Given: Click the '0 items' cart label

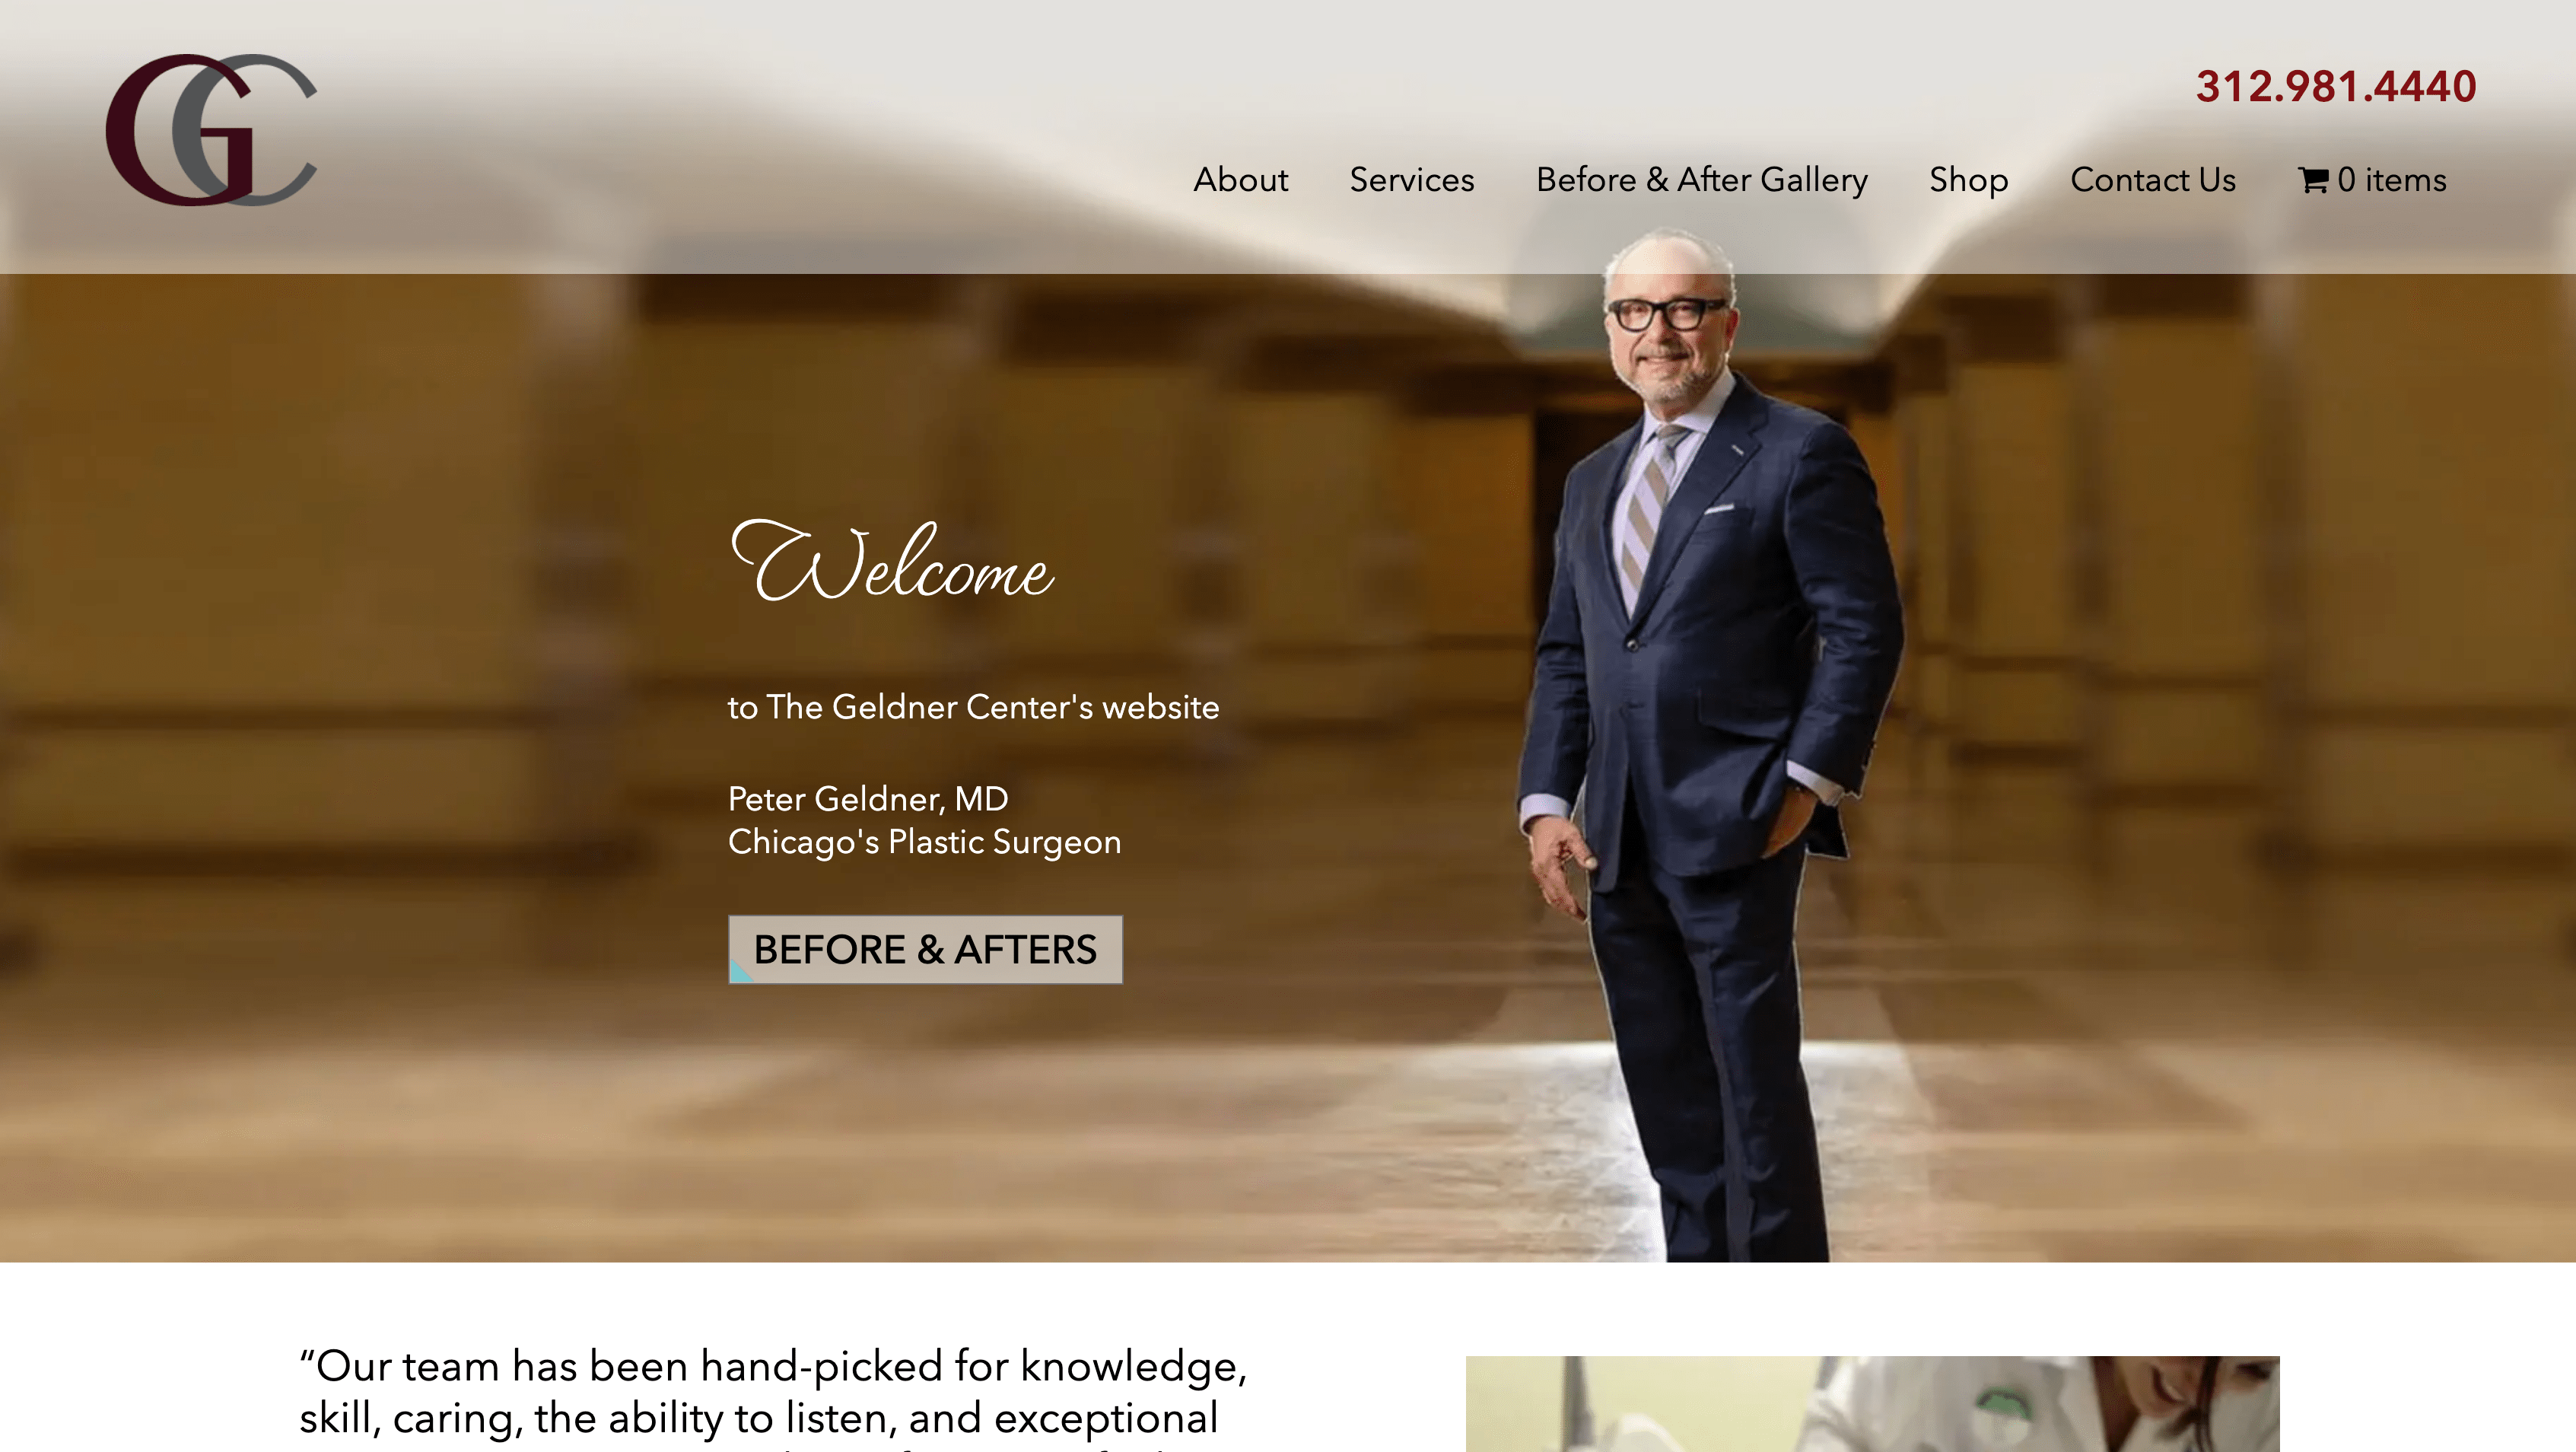Looking at the screenshot, I should [x=2391, y=180].
